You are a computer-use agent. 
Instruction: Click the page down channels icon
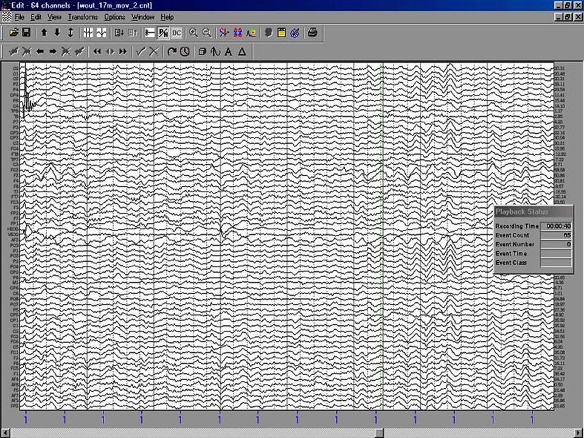(x=119, y=33)
